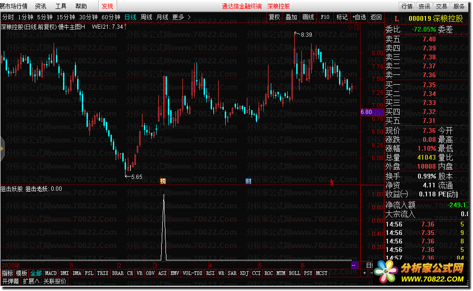
Task: Select the 日线 daily period
Action: (130, 17)
